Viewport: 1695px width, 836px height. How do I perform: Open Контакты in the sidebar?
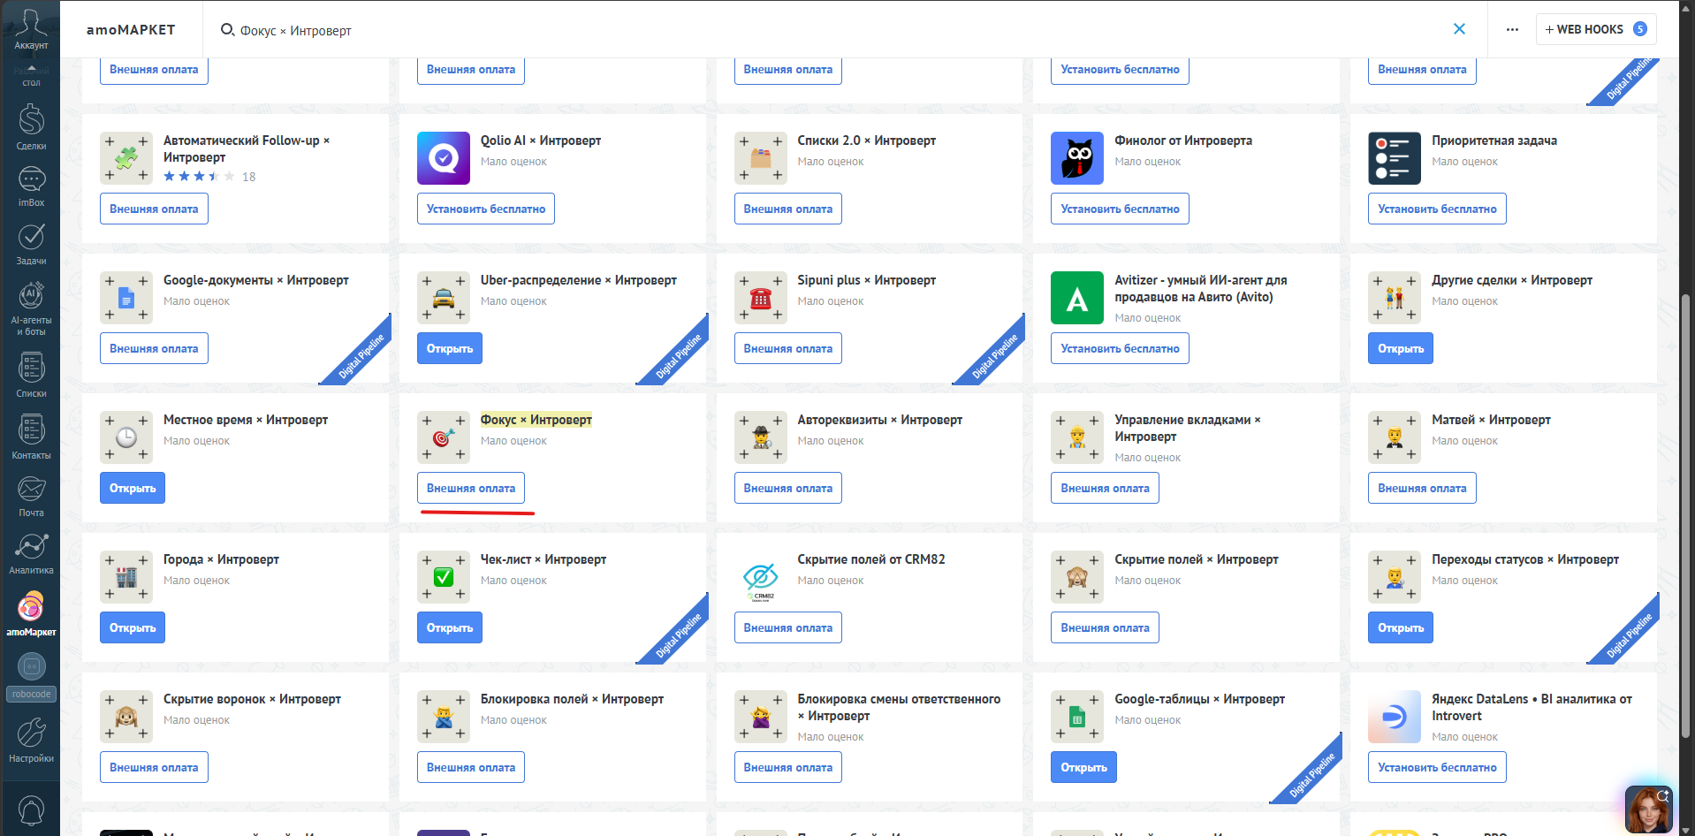point(31,437)
